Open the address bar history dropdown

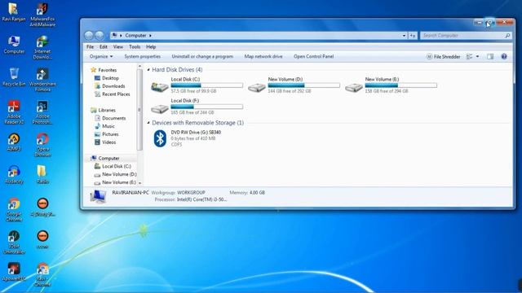[404, 36]
